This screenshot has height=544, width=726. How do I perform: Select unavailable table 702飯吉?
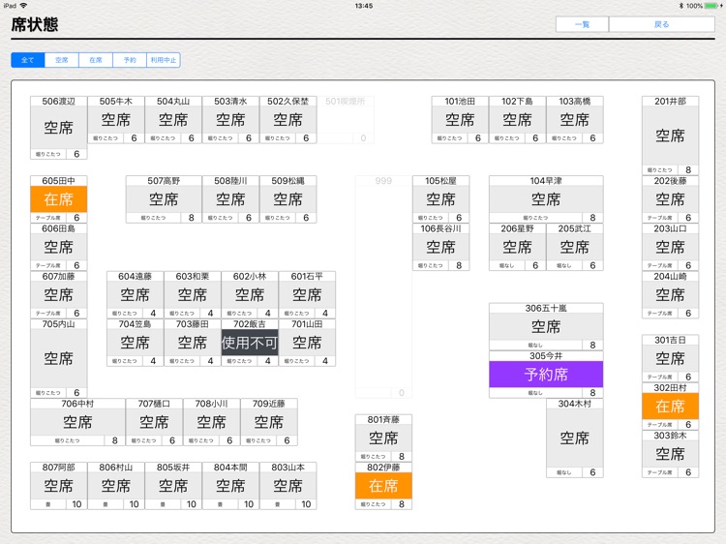[250, 343]
